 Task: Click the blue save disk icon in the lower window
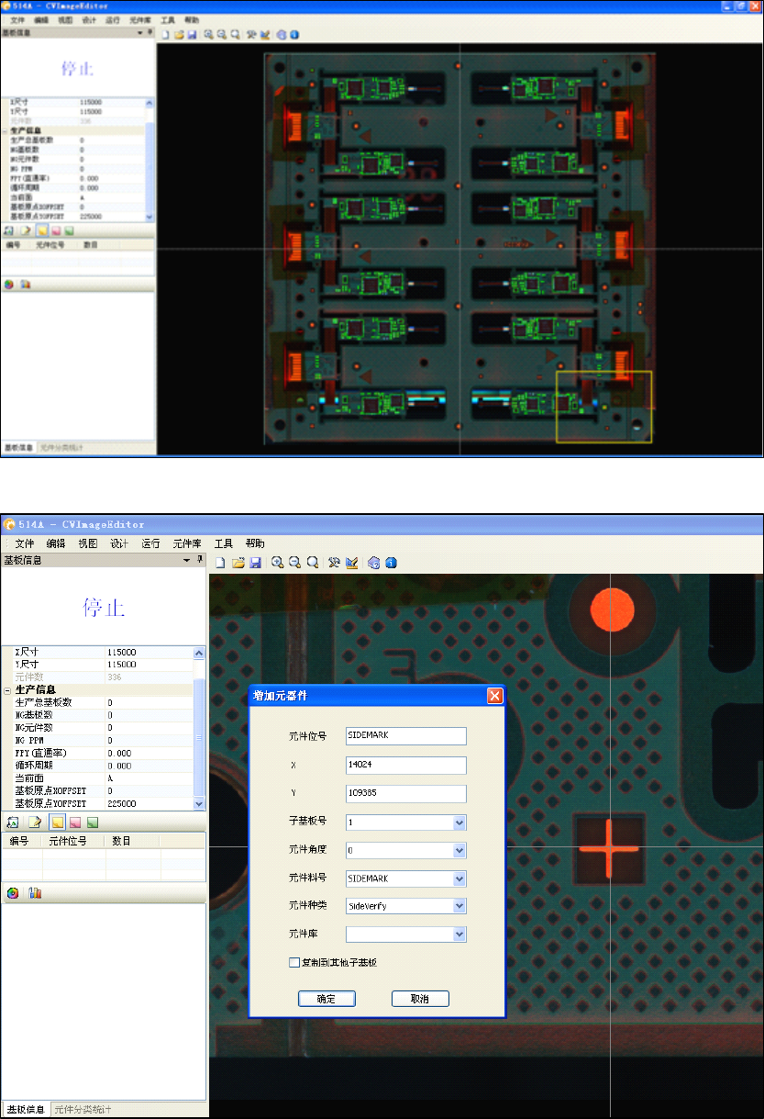(x=255, y=563)
